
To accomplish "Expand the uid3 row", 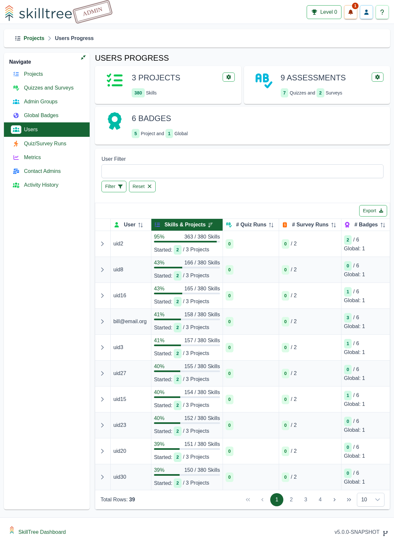I will point(102,347).
